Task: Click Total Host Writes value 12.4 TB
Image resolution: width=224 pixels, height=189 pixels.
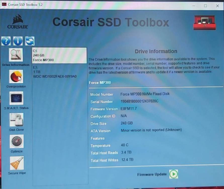Action: pyautogui.click(x=127, y=160)
